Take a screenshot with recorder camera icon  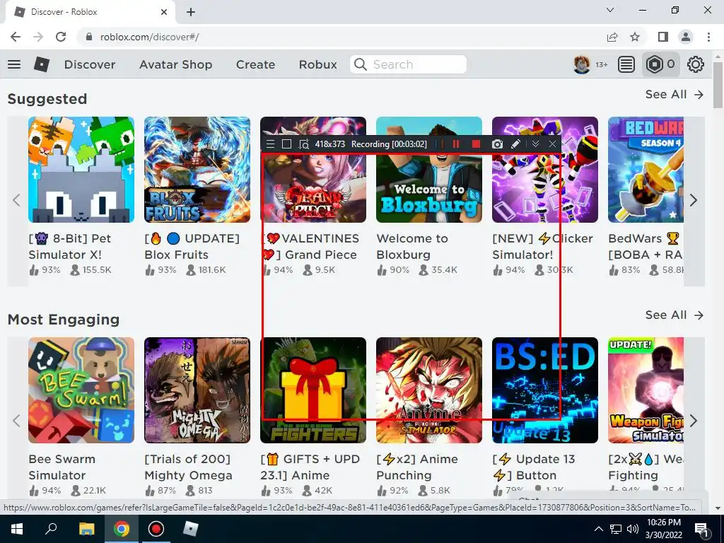click(x=497, y=144)
